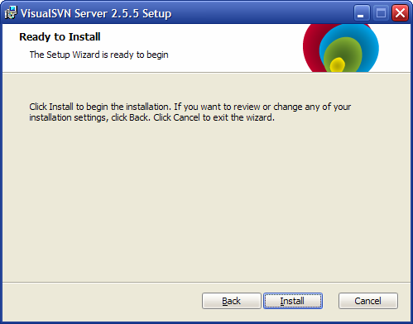This screenshot has height=324, width=413.
Task: Open the installer system menu icon in title bar
Action: click(x=11, y=12)
